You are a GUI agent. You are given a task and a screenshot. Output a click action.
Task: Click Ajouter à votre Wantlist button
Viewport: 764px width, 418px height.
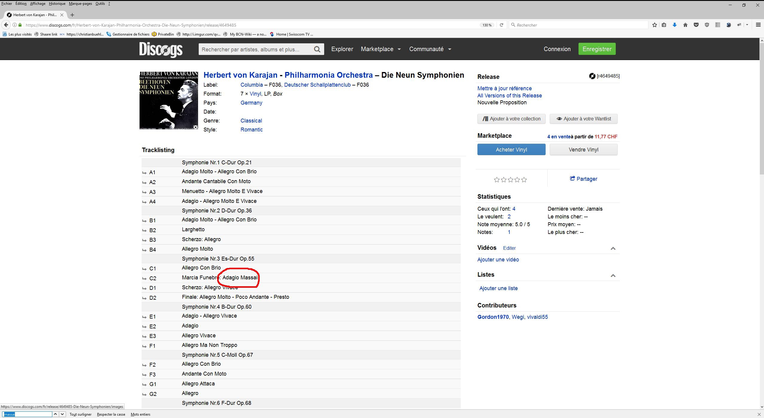(x=584, y=119)
